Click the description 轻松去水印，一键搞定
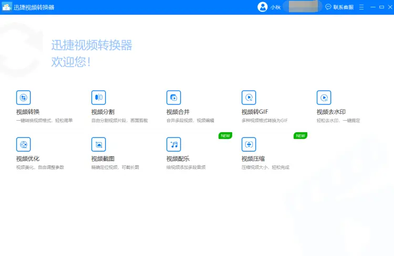The width and height of the screenshot is (394, 256). 338,121
